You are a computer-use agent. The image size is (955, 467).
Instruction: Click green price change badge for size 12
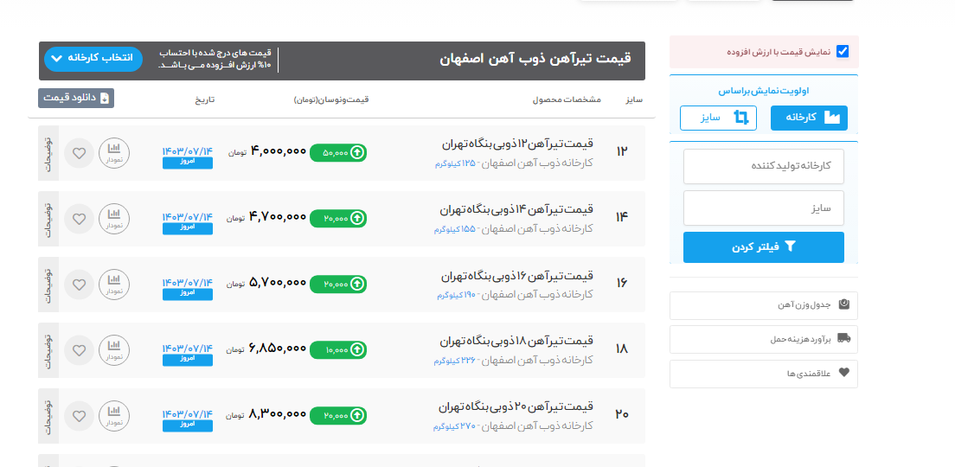pos(337,153)
